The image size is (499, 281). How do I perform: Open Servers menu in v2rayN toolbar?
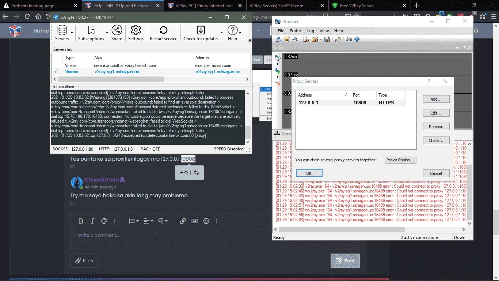pos(62,33)
